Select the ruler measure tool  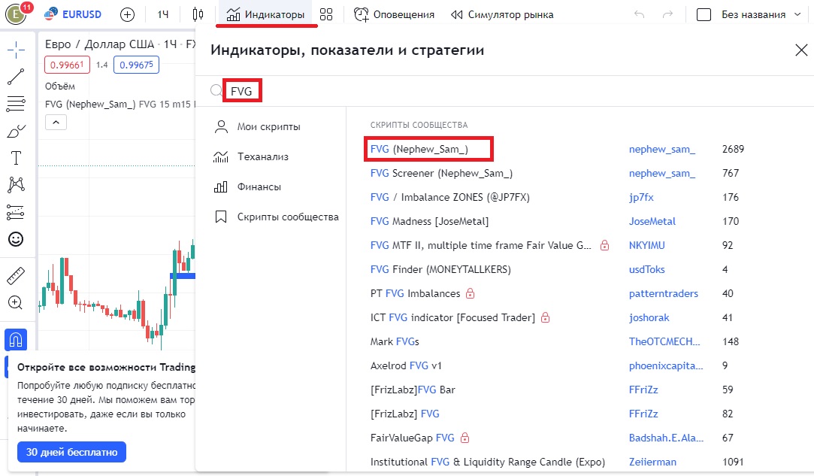pyautogui.click(x=16, y=275)
